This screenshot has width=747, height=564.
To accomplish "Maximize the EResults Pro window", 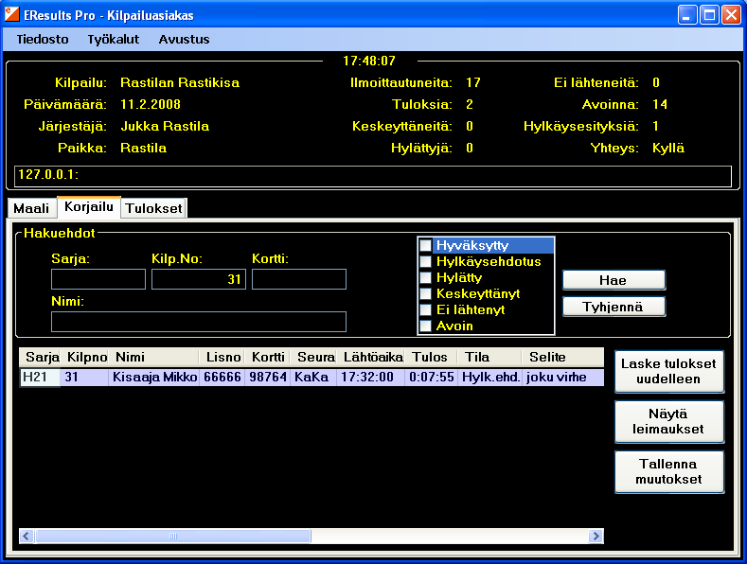I will (x=709, y=15).
